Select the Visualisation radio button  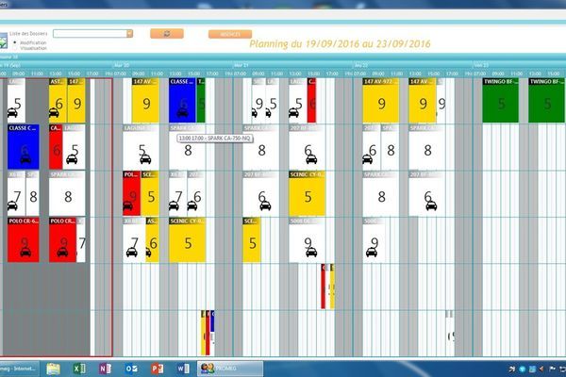(x=14, y=49)
